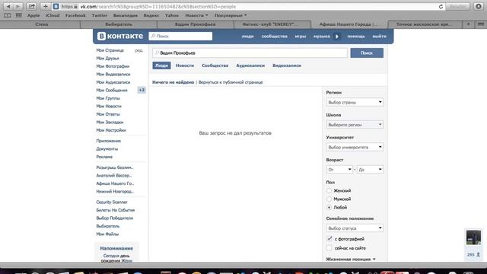Click 'люди' in the header

point(247,37)
